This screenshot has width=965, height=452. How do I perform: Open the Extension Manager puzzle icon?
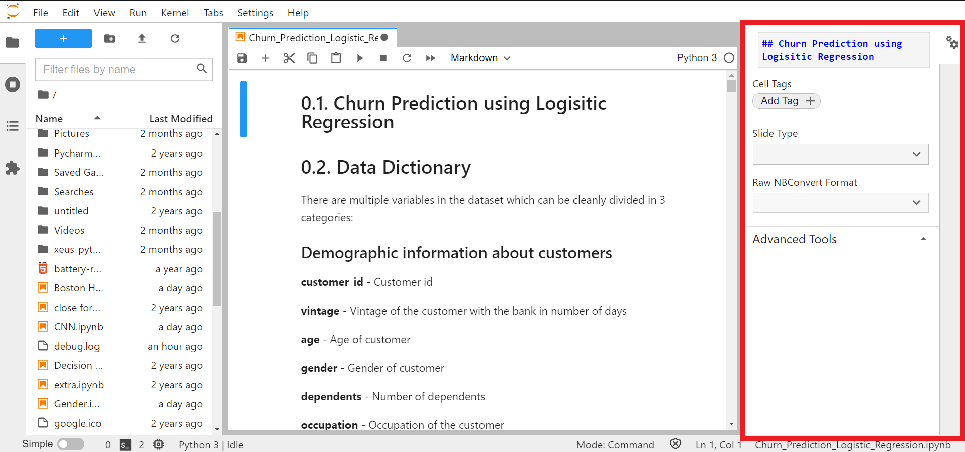[x=13, y=168]
